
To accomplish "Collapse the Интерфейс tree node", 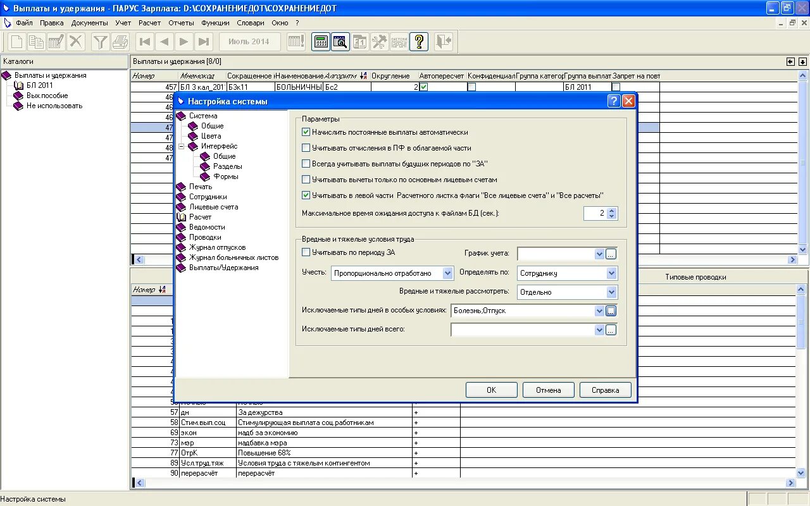I will point(182,146).
